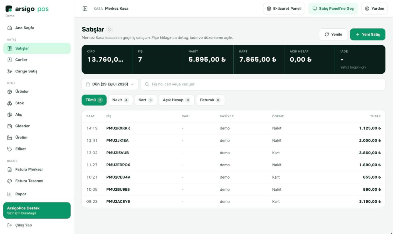Open Giderler expenses page

click(x=37, y=126)
